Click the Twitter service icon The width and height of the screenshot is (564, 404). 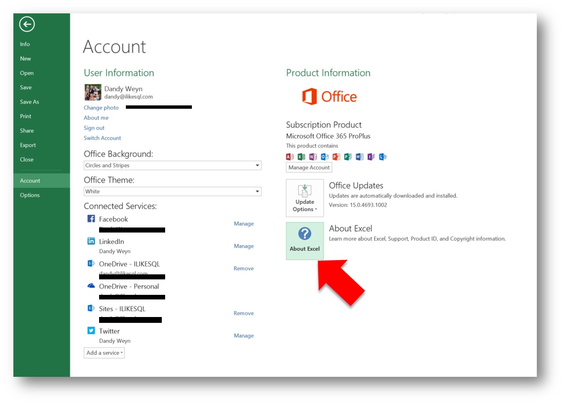point(91,330)
